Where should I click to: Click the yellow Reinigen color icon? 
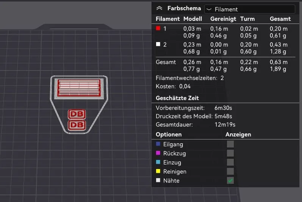[x=158, y=171]
